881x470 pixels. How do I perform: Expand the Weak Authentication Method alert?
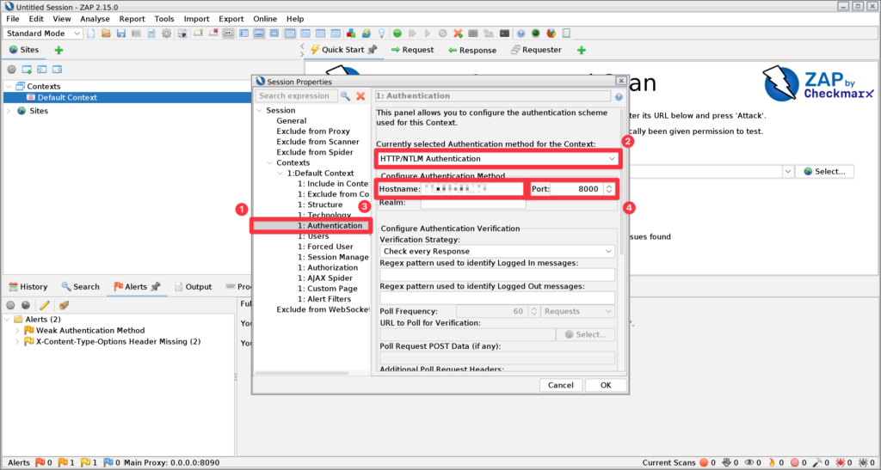pyautogui.click(x=17, y=330)
